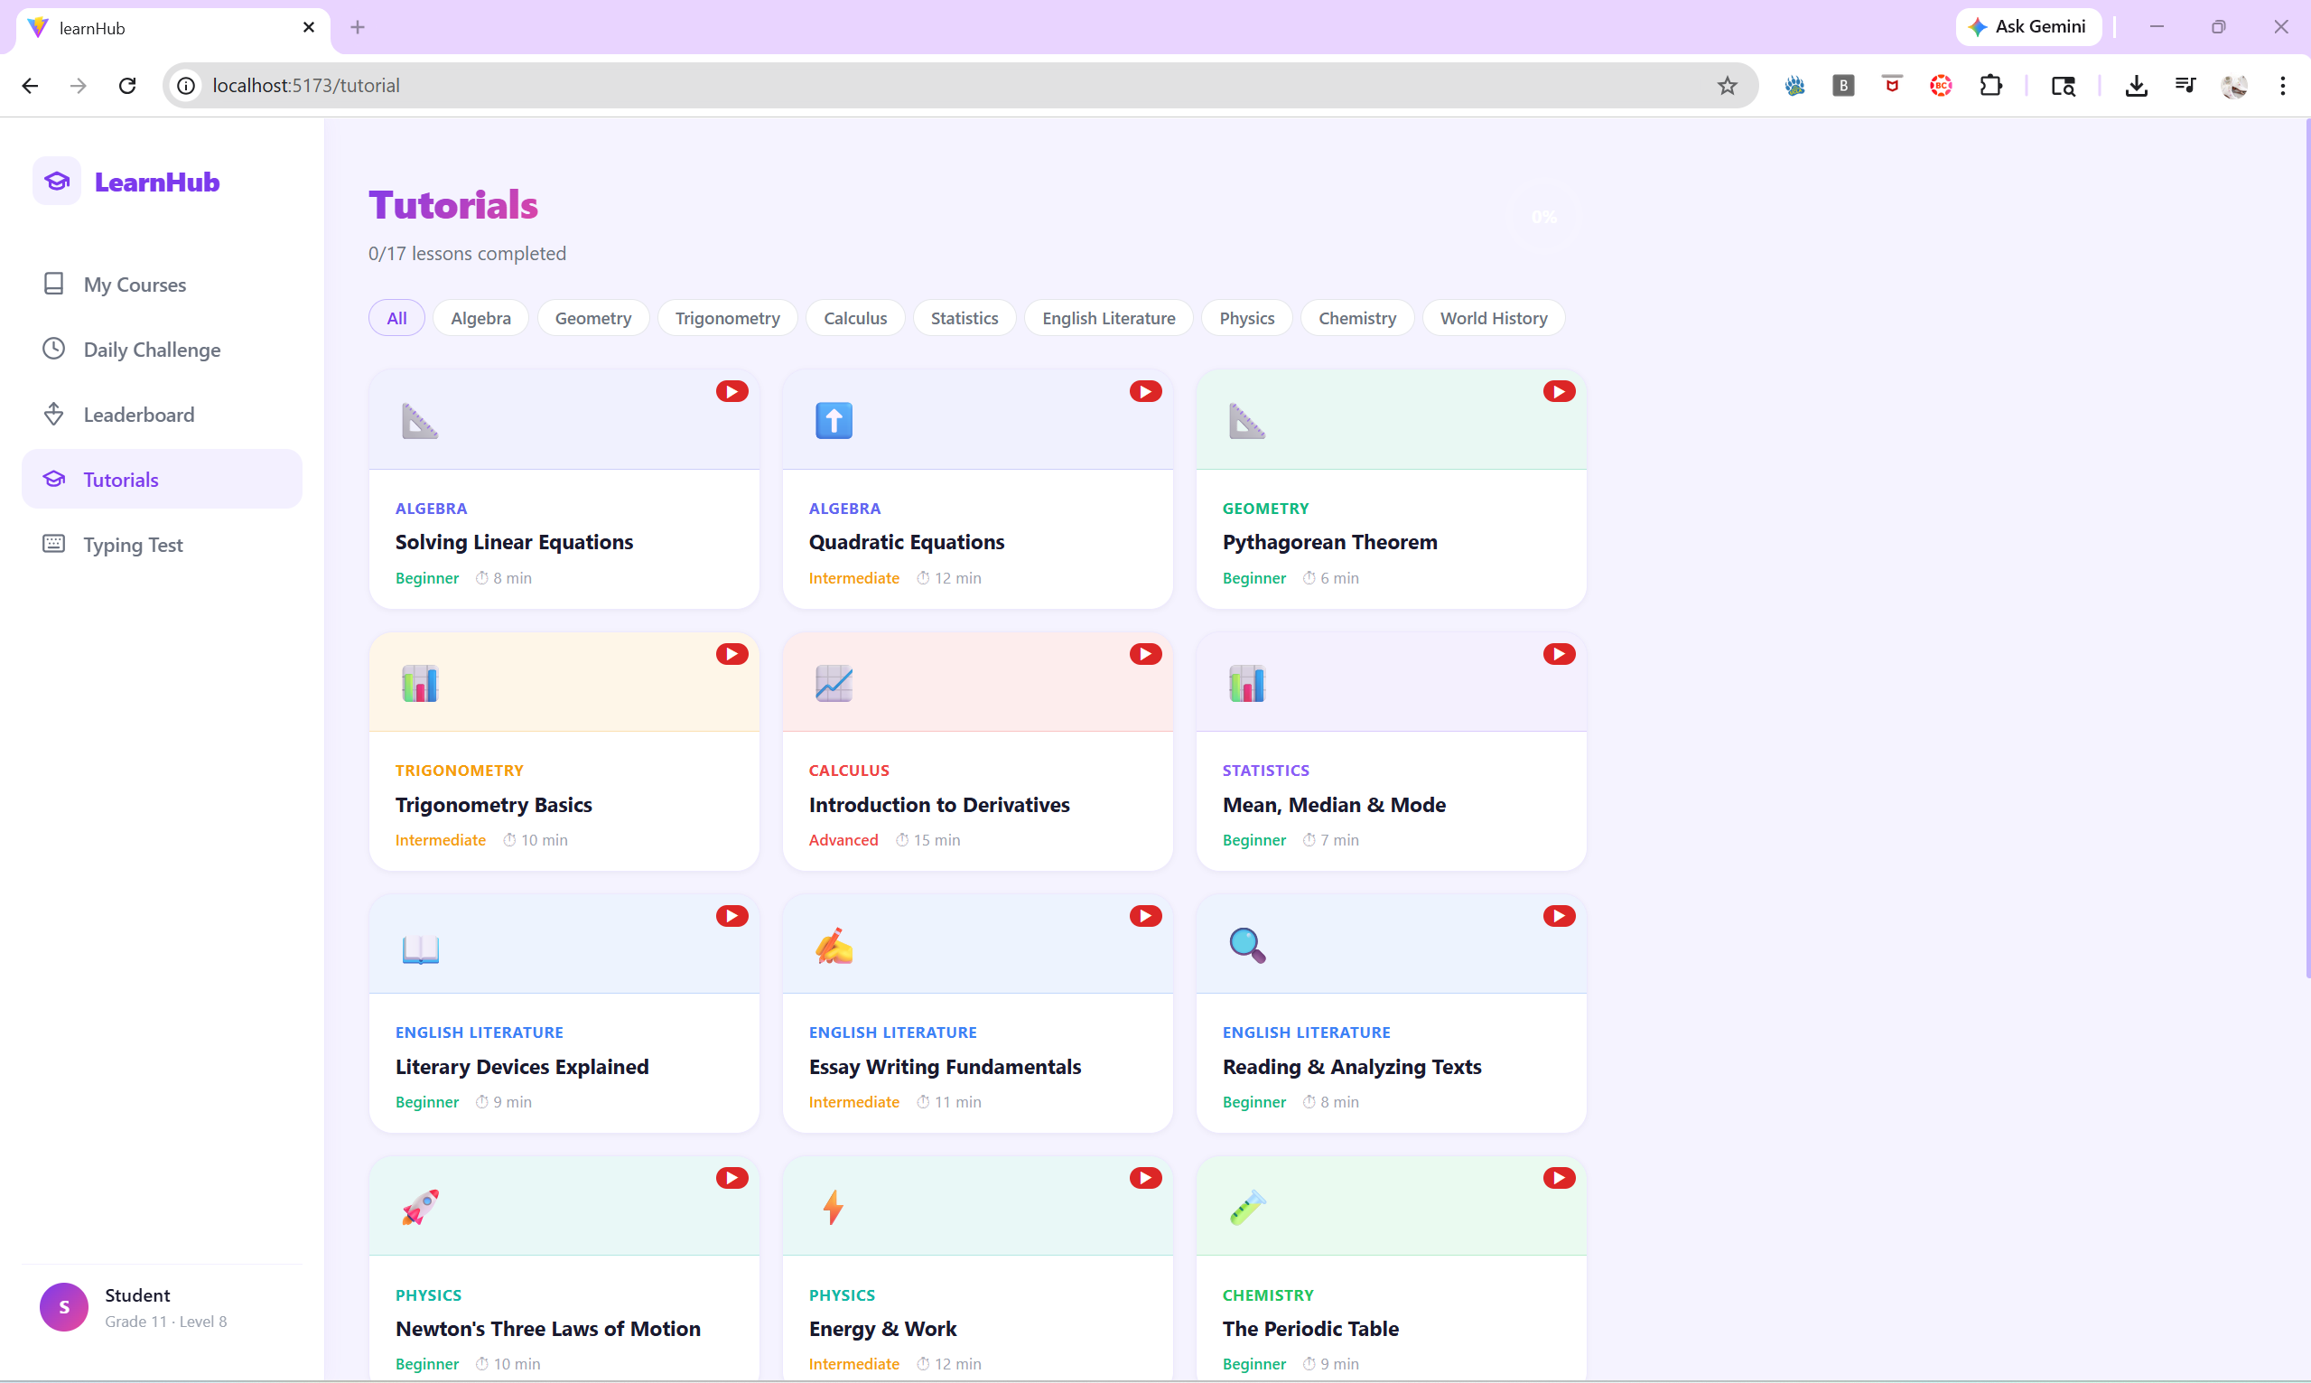Open browser extensions puzzle icon
The height and width of the screenshot is (1383, 2311).
[x=1990, y=86]
